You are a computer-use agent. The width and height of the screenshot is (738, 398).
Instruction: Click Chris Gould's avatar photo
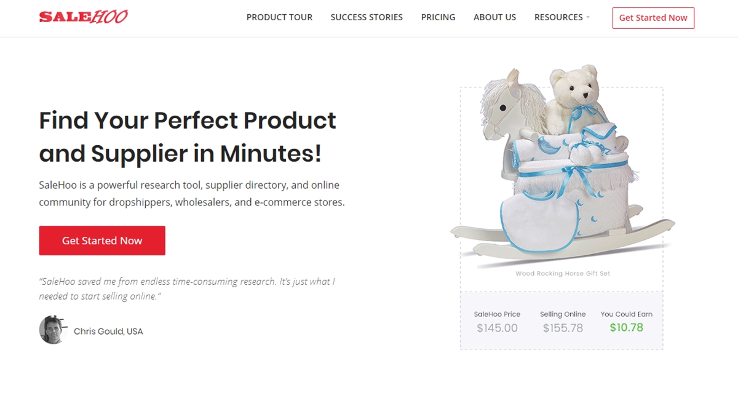click(x=53, y=330)
